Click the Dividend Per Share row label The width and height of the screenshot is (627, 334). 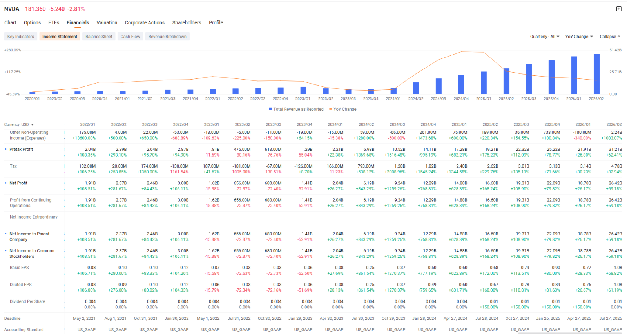coord(27,301)
